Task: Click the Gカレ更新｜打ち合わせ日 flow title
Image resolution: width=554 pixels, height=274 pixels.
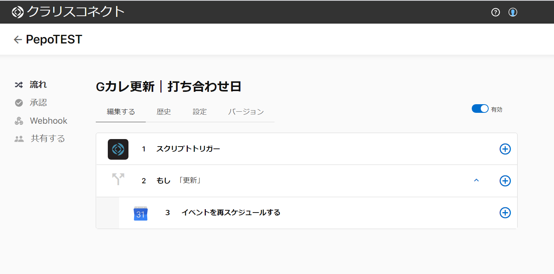Action: pyautogui.click(x=169, y=87)
